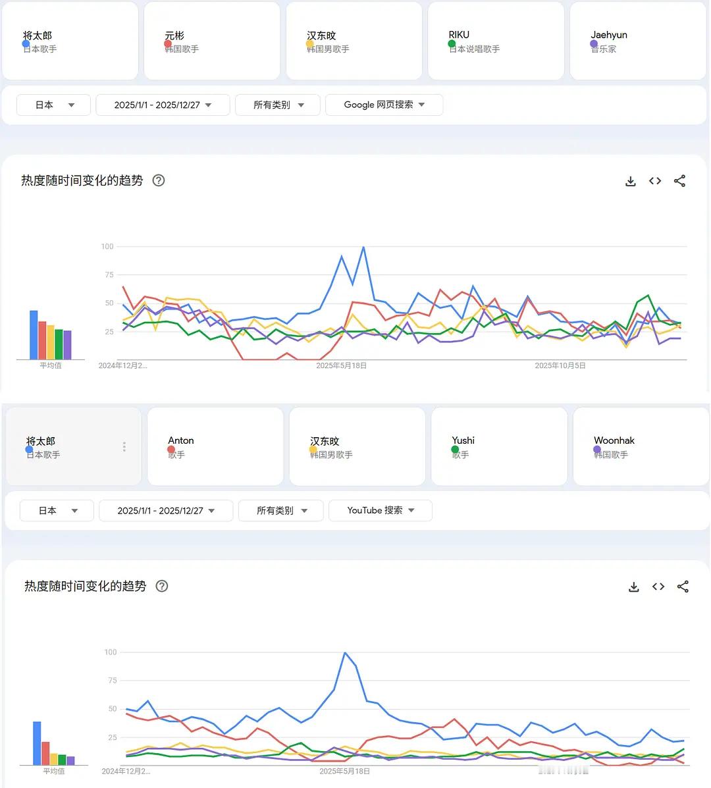Open embed code for YouTube search chart
Screen dimensions: 711x788
pos(658,587)
